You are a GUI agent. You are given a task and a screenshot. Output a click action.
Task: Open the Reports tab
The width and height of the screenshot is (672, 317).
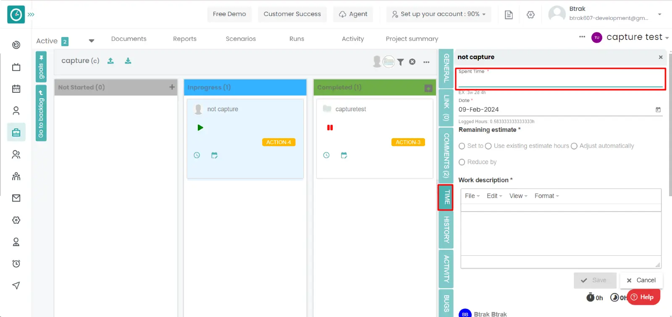coord(185,39)
